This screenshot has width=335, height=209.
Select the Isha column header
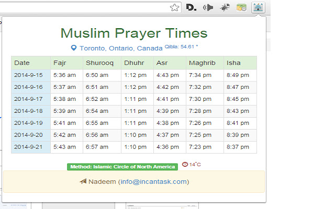[240, 63]
